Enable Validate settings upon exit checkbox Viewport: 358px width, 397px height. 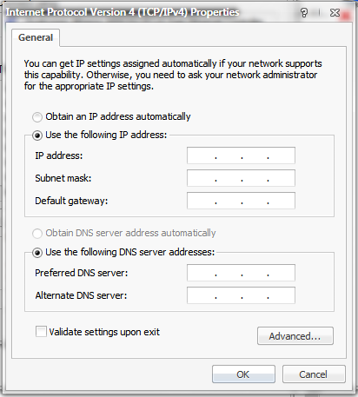pyautogui.click(x=41, y=332)
